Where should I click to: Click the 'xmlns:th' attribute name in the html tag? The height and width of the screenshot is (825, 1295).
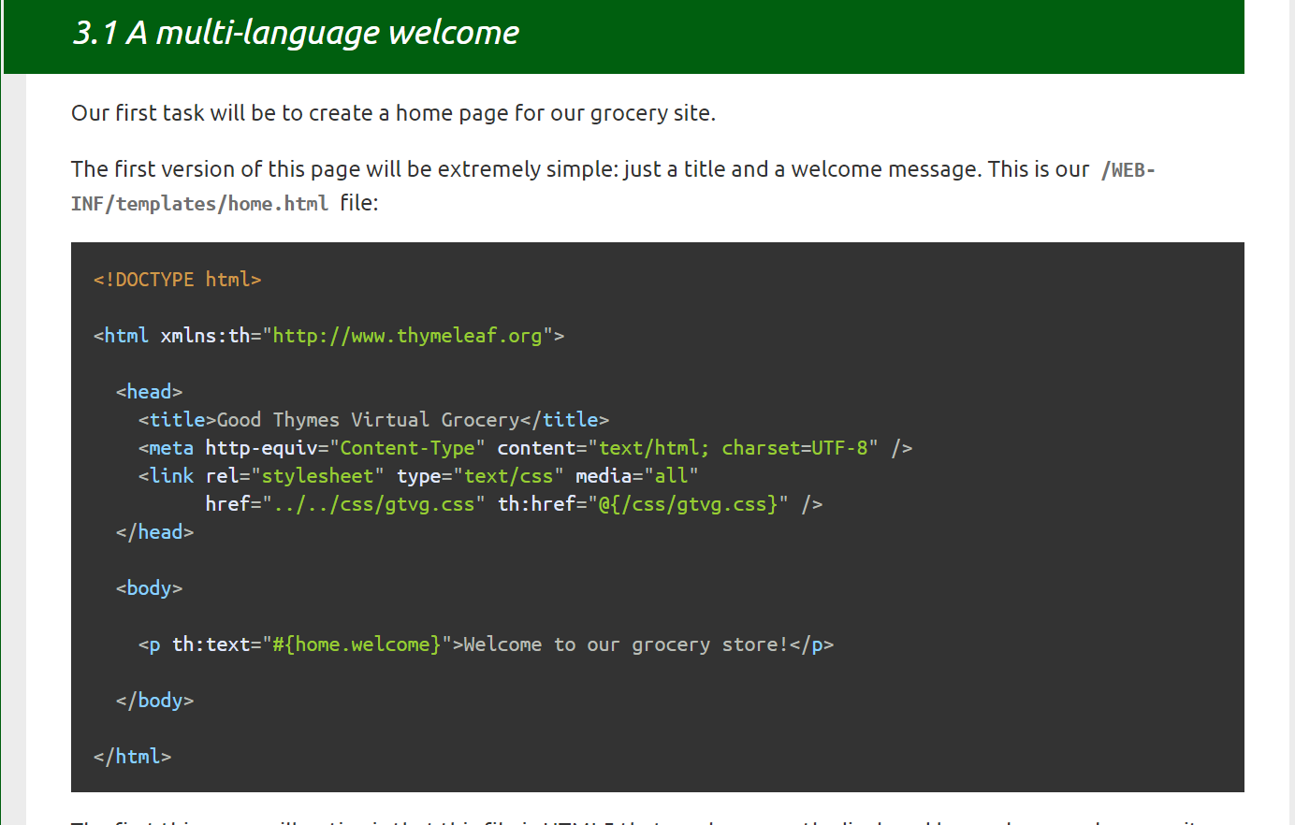(x=205, y=336)
